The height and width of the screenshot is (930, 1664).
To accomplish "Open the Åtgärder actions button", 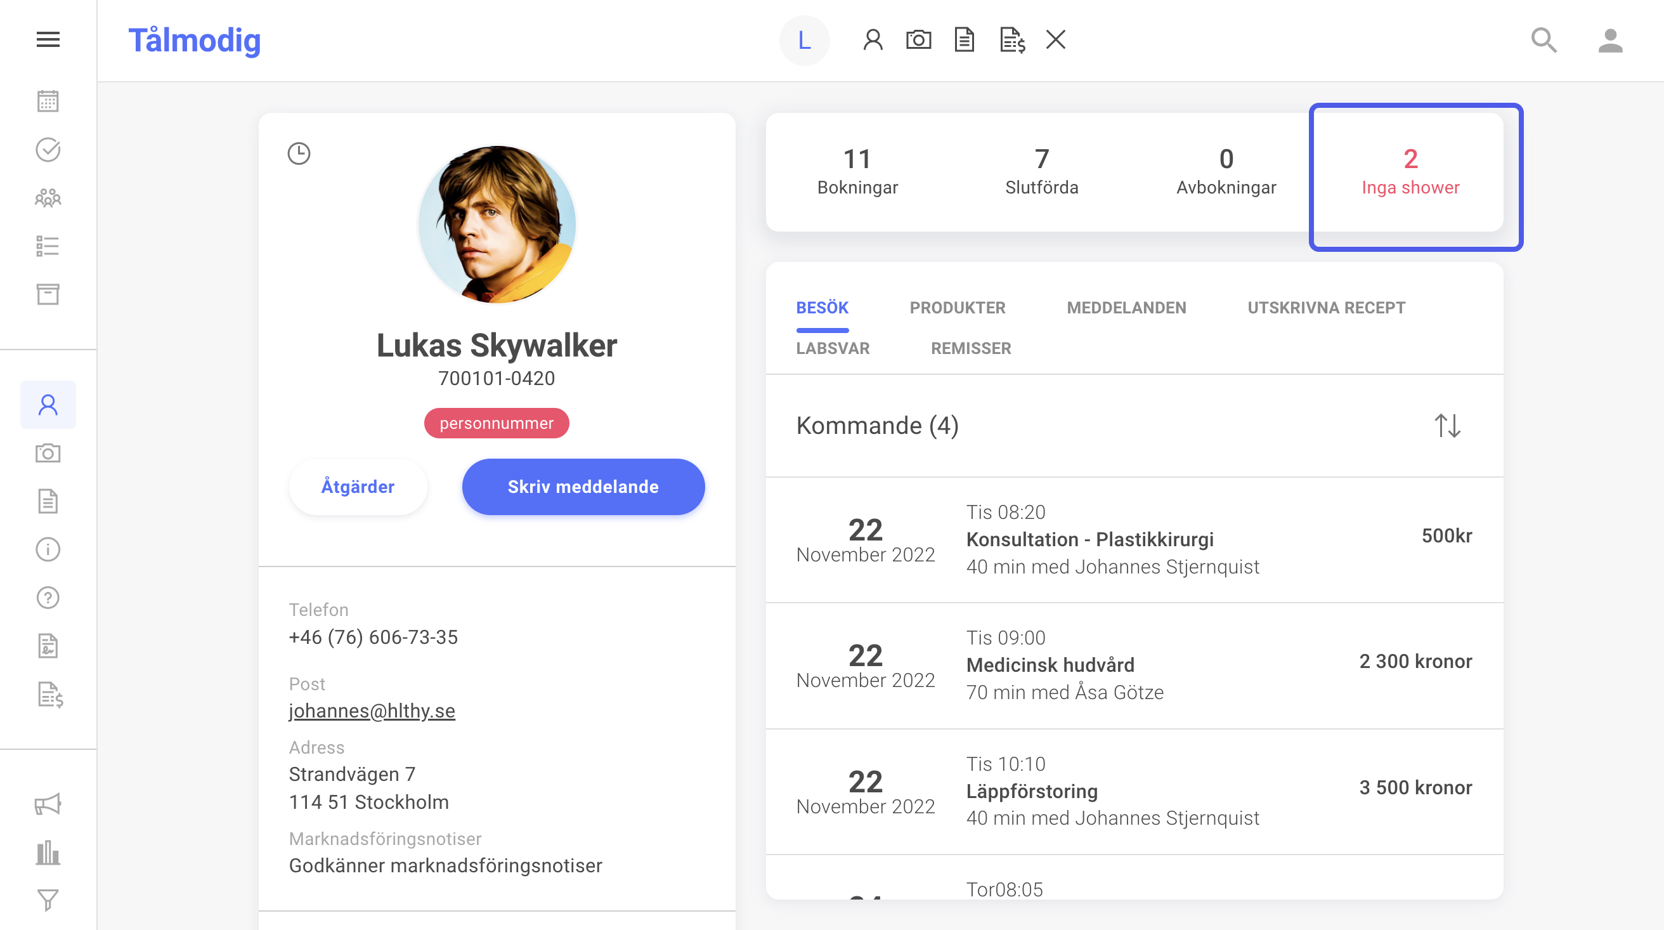I will [358, 487].
